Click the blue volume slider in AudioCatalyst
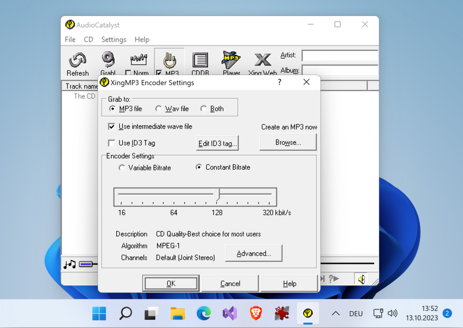 click(86, 264)
